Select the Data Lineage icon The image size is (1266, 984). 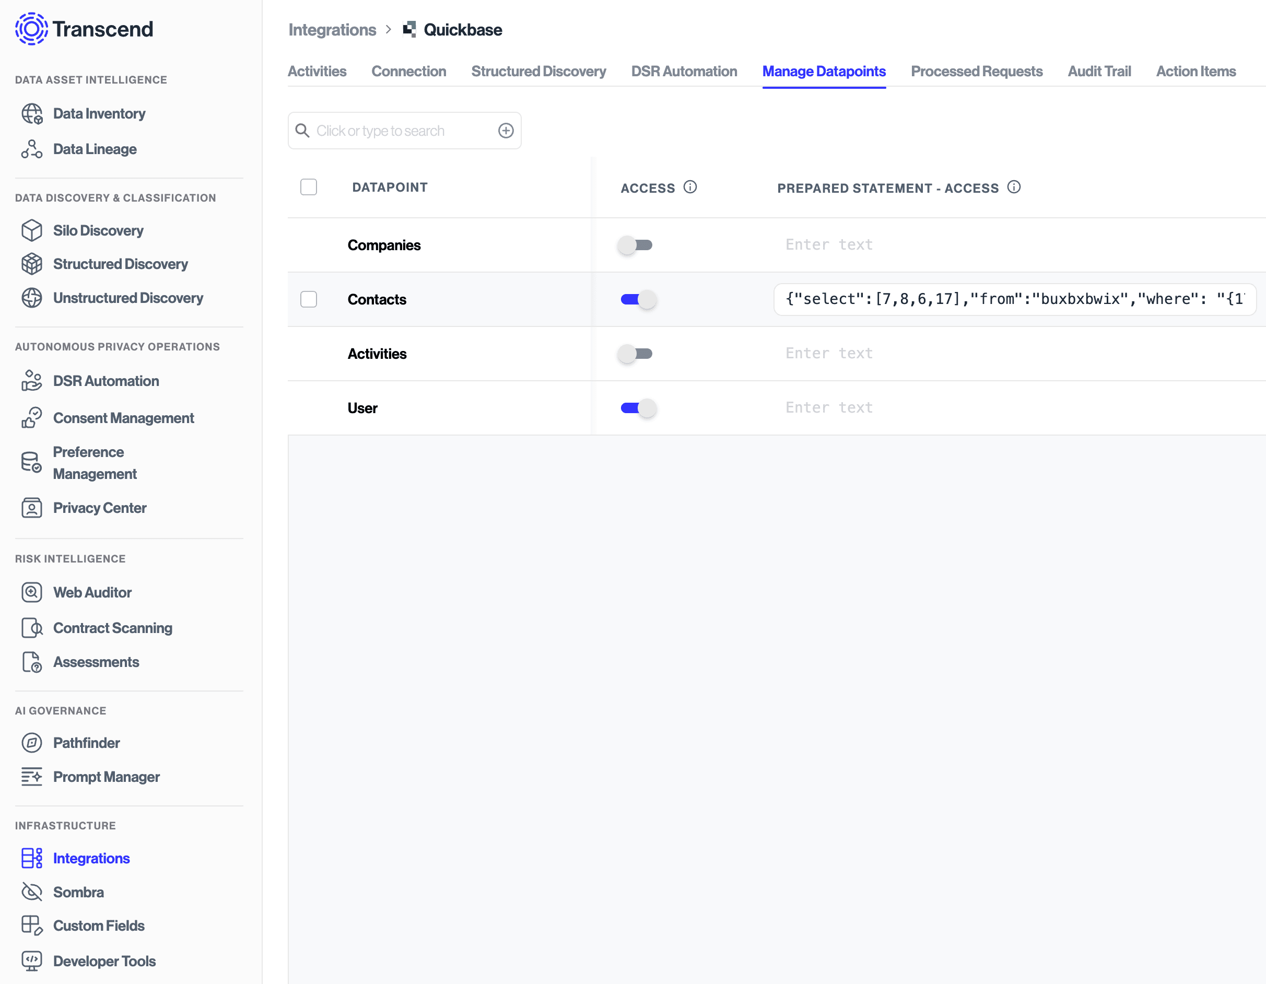(31, 149)
